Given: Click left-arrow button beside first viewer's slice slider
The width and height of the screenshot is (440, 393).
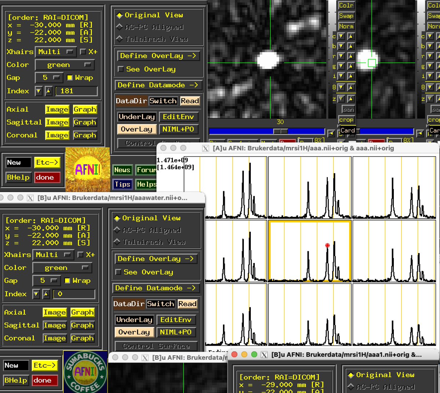Looking at the screenshot, I should coord(331,133).
